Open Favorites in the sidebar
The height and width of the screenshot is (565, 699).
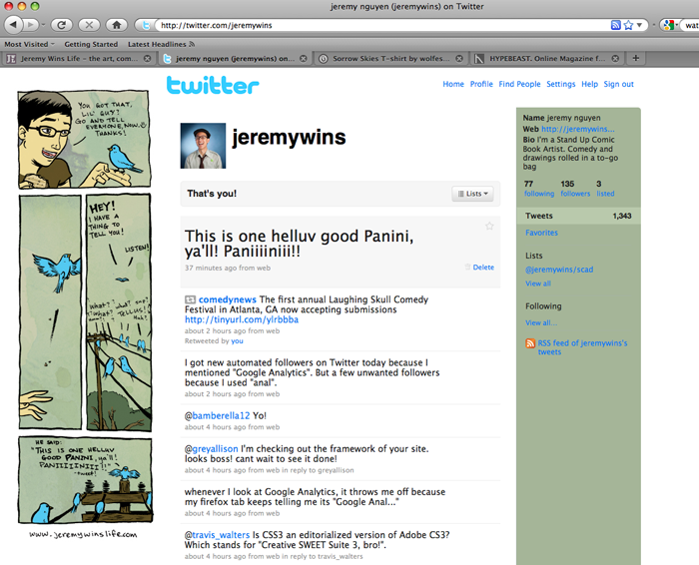coord(541,233)
